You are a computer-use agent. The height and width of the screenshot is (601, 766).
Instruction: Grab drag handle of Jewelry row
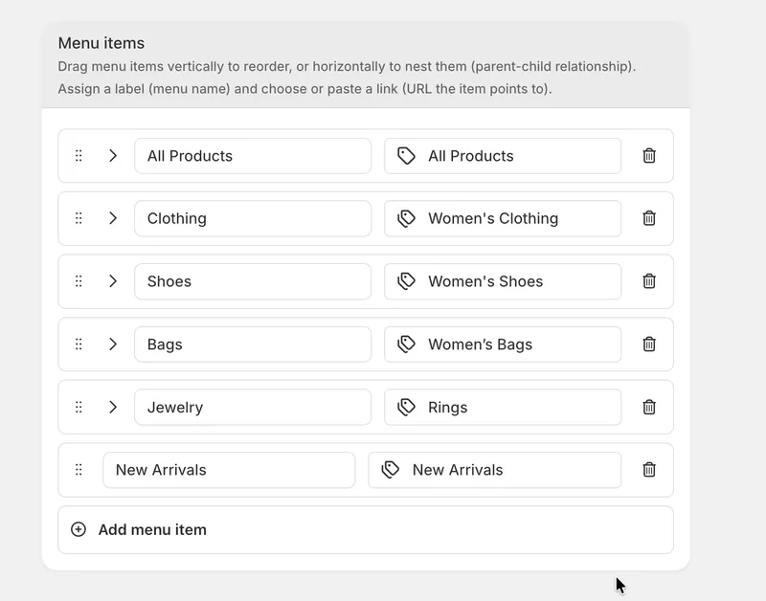79,407
